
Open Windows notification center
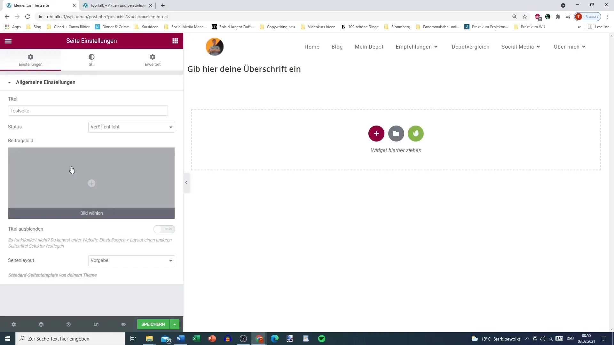(x=603, y=339)
